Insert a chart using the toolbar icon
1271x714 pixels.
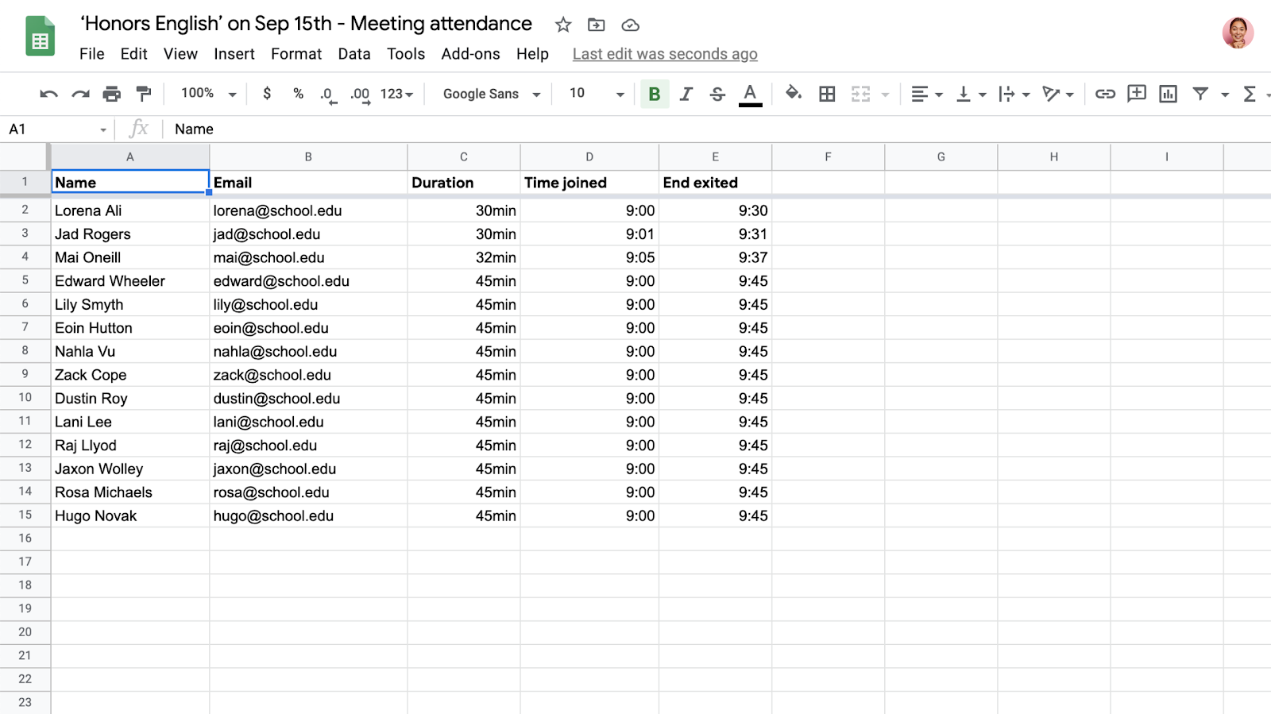pyautogui.click(x=1168, y=94)
